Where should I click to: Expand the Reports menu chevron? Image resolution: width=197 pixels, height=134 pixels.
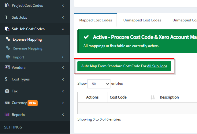pos(63,115)
